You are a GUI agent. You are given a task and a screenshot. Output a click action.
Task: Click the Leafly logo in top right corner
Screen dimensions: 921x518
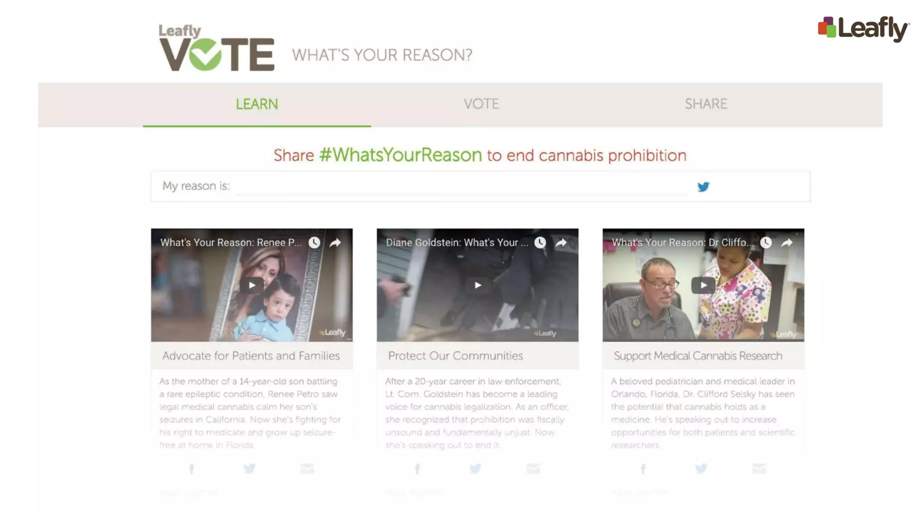pos(863,28)
